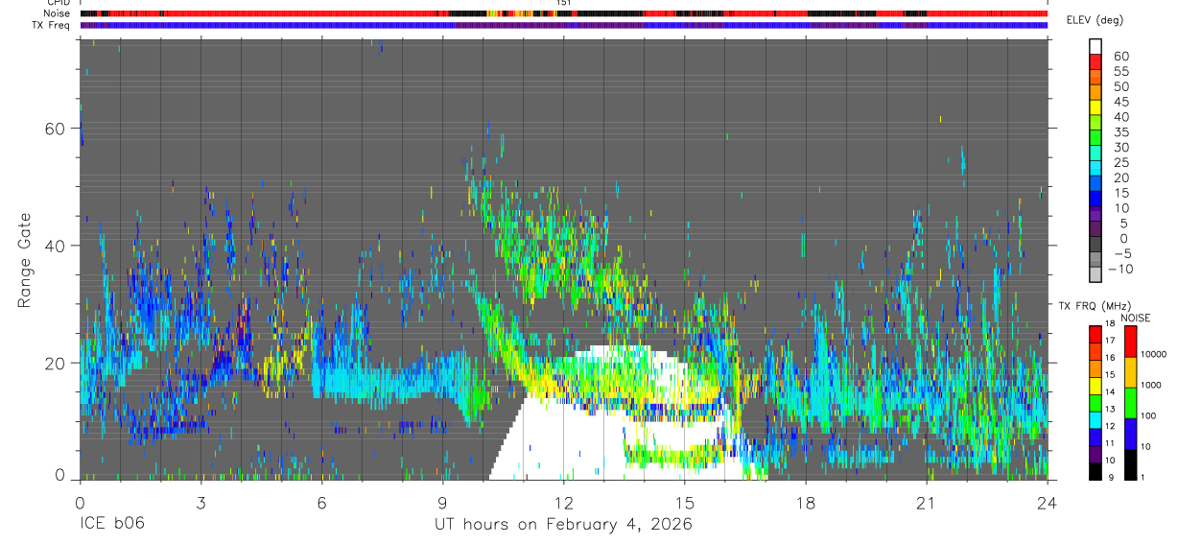Click the "ELEV (deg)" colorbar title
Viewport: 1178px width, 544px height.
(x=1095, y=20)
